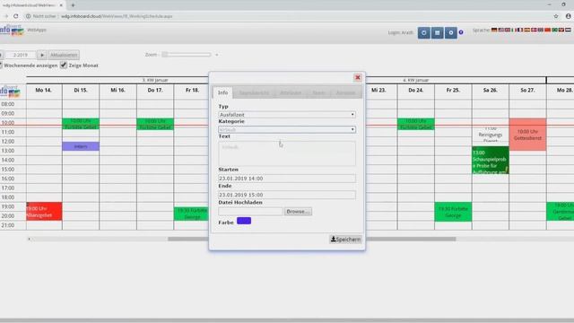The width and height of the screenshot is (574, 323).
Task: Open red 19:00 Uhr event on Mo 14.
Action: click(x=44, y=212)
